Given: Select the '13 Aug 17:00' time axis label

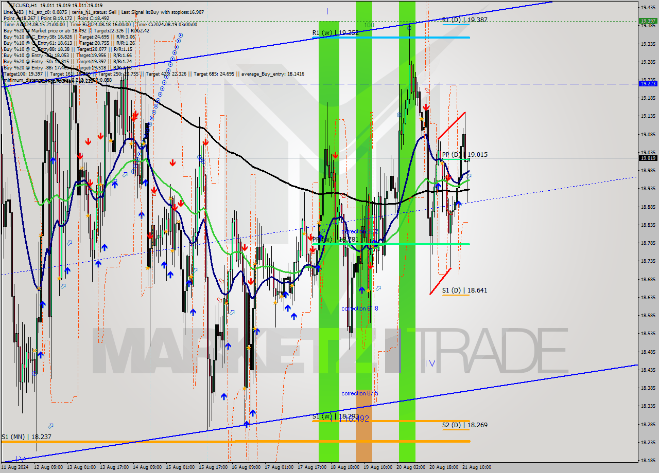Looking at the screenshot, I should (x=114, y=467).
